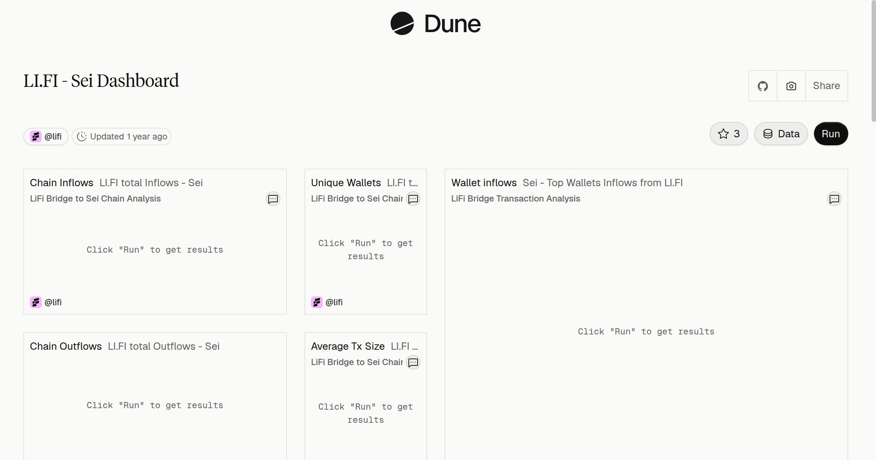The image size is (876, 460).
Task: Star the dashboard with 3 stars
Action: pyautogui.click(x=729, y=134)
